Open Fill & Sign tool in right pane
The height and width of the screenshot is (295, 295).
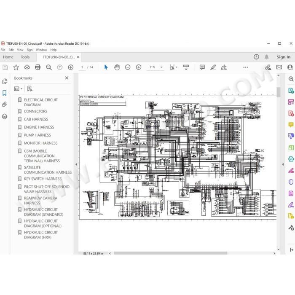(291, 205)
